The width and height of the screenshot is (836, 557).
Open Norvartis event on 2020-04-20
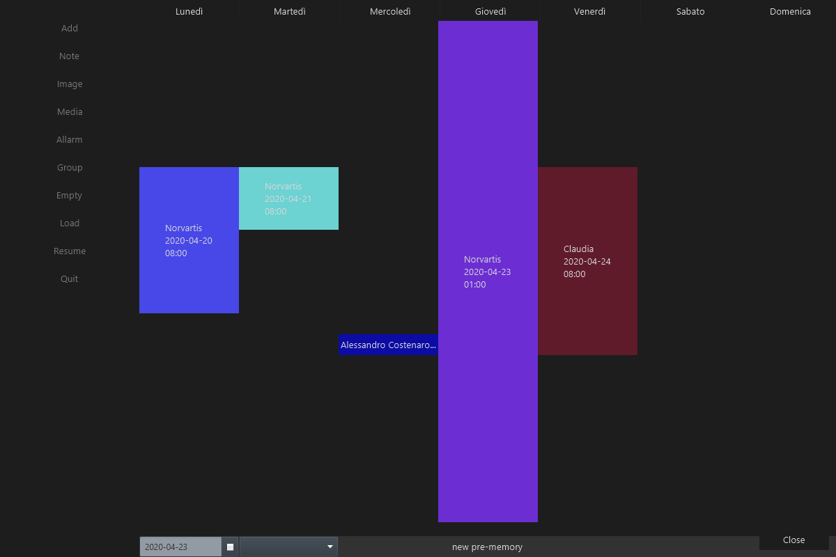(189, 240)
